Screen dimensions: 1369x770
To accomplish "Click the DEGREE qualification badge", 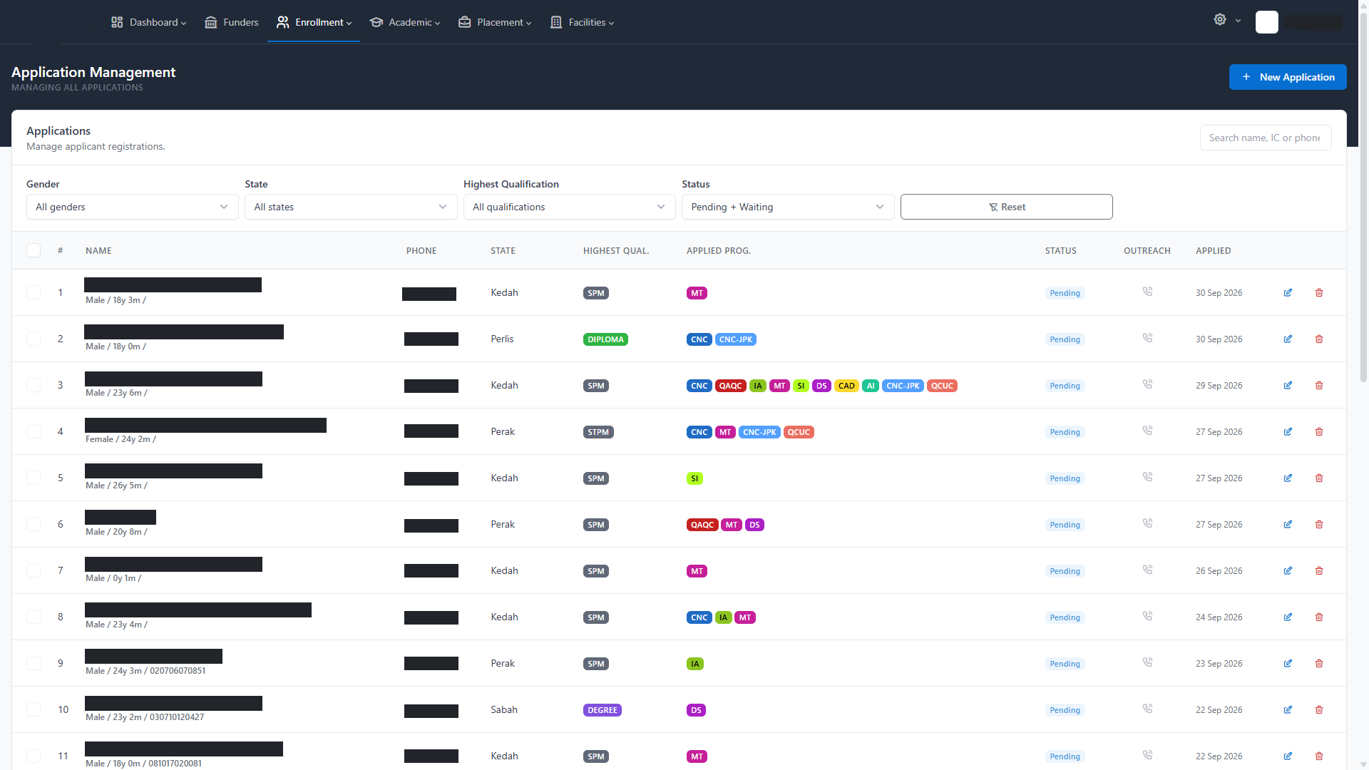I will [602, 710].
